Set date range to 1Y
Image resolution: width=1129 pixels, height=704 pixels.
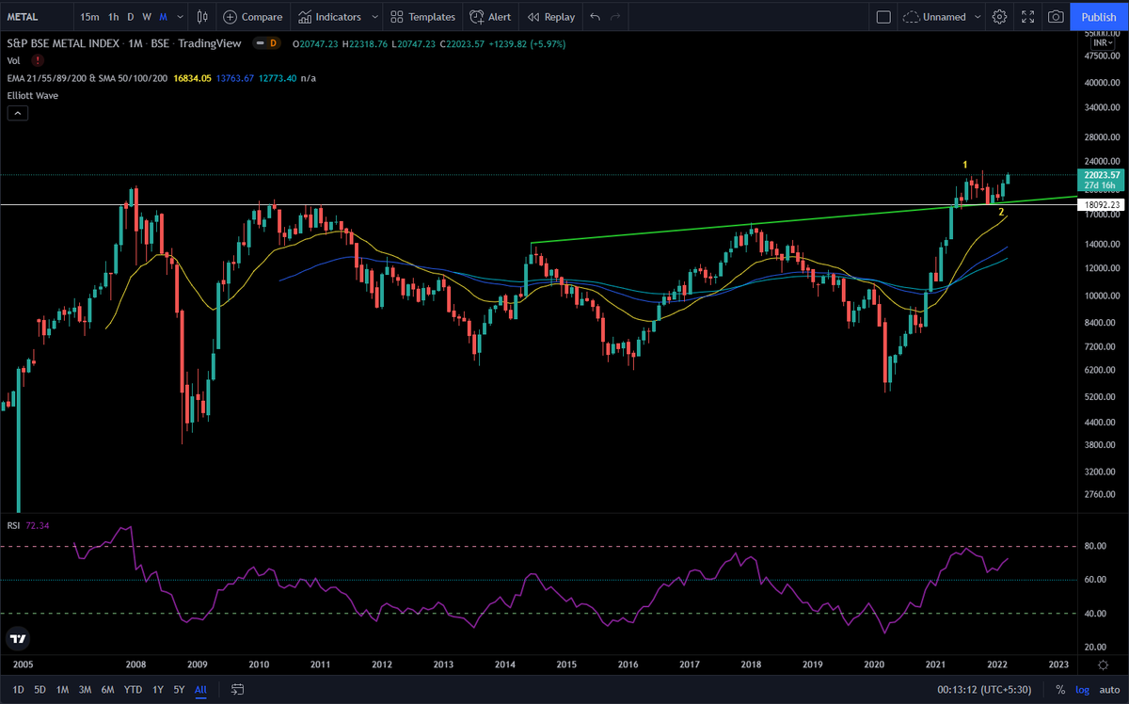point(158,690)
